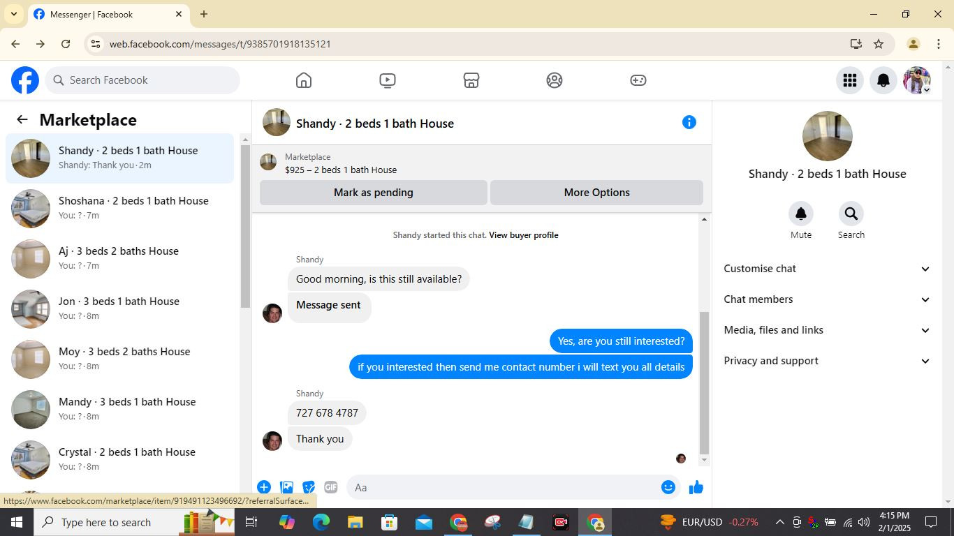Click the Search Facebook field
Viewport: 954px width, 536px height.
coord(143,80)
